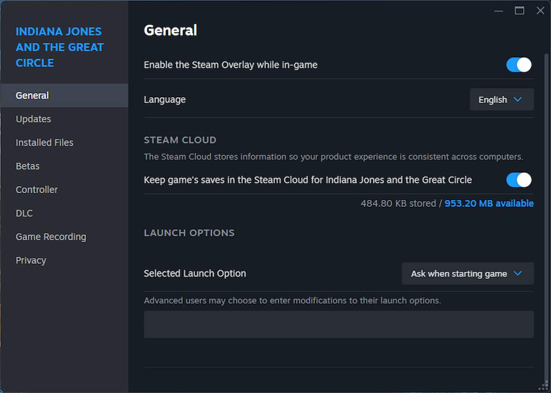The image size is (551, 393).
Task: Disable the Steam Overlay while in-game
Action: [518, 65]
